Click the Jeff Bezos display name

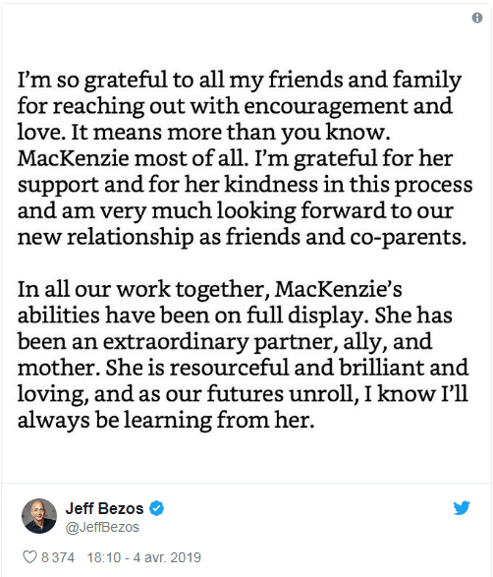click(104, 508)
